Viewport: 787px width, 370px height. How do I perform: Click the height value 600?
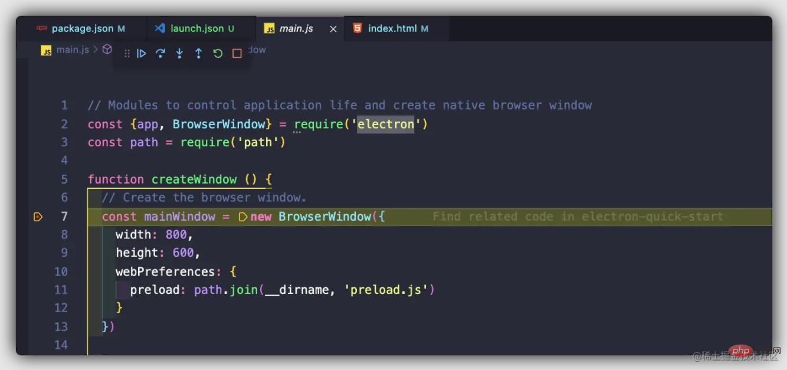click(x=183, y=253)
